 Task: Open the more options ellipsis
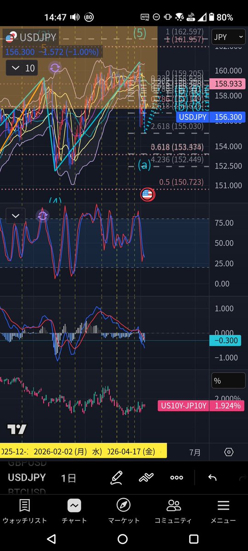(x=176, y=477)
